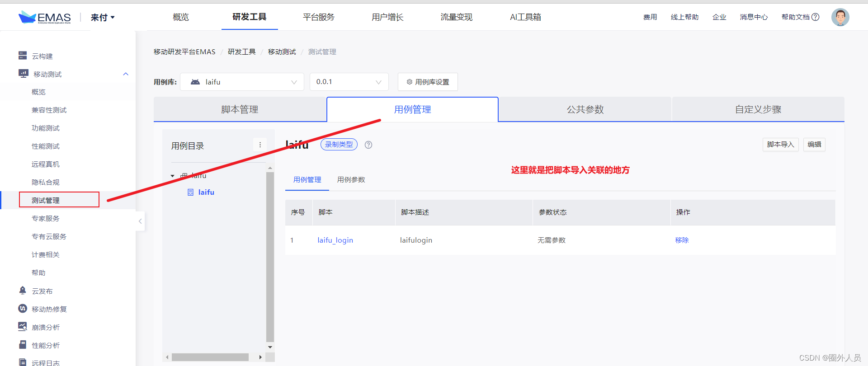The height and width of the screenshot is (366, 868).
Task: Open 专家服务 in the sidebar
Action: pos(45,218)
